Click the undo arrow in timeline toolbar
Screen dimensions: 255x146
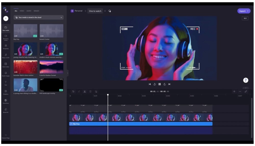73,91
